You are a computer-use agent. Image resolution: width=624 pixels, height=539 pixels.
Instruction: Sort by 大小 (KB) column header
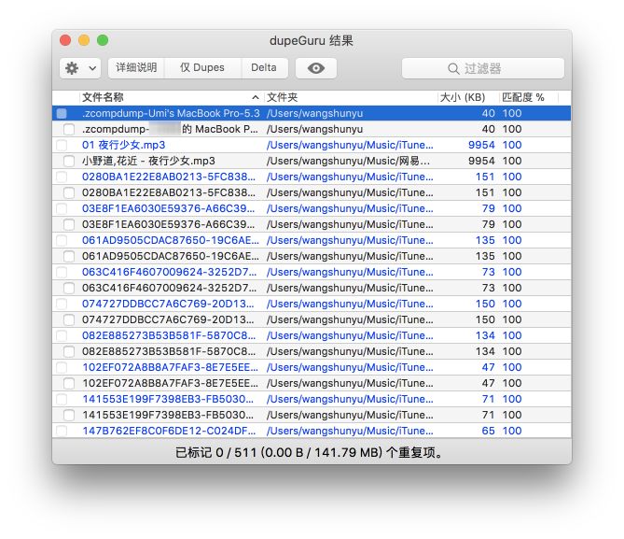[468, 97]
